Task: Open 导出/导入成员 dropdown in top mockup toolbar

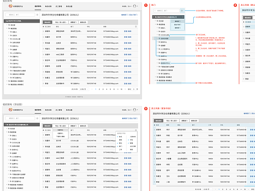Action: (60, 22)
